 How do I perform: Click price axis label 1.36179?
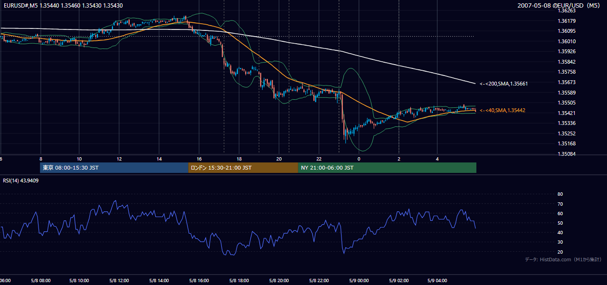(x=567, y=21)
